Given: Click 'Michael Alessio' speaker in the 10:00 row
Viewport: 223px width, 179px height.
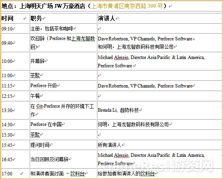Looking at the screenshot, I should point(113,57).
